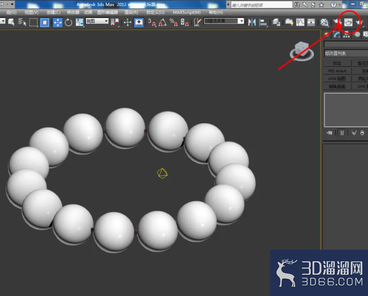Click the Align tool icon
This screenshot has height=296, width=368.
[x=263, y=22]
